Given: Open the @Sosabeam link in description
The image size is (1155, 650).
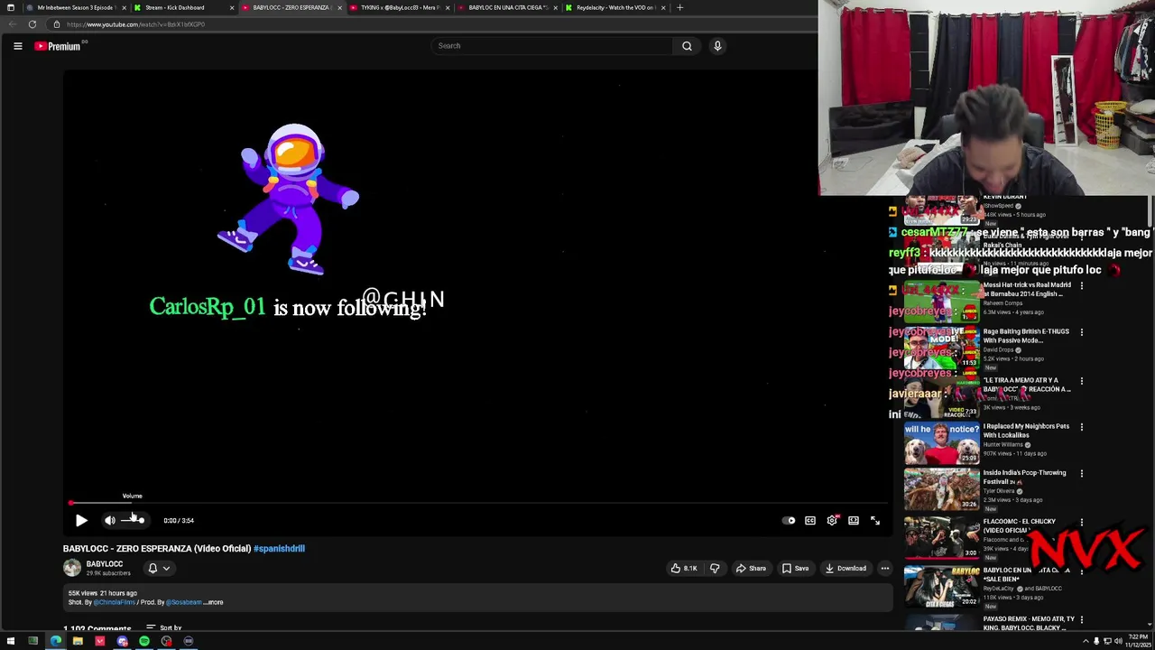Looking at the screenshot, I should 184,602.
